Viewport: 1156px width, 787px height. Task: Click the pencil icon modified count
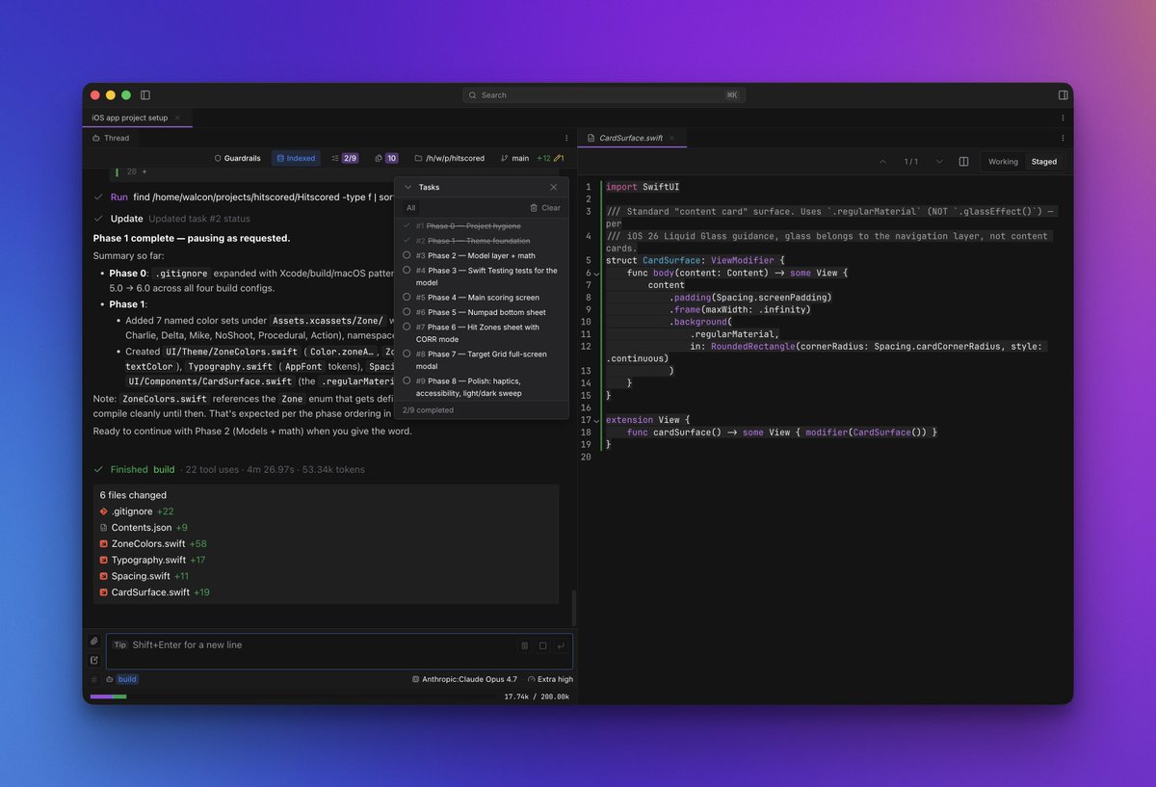558,158
